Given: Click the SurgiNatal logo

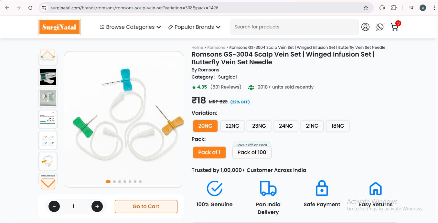Looking at the screenshot, I should coord(59,27).
